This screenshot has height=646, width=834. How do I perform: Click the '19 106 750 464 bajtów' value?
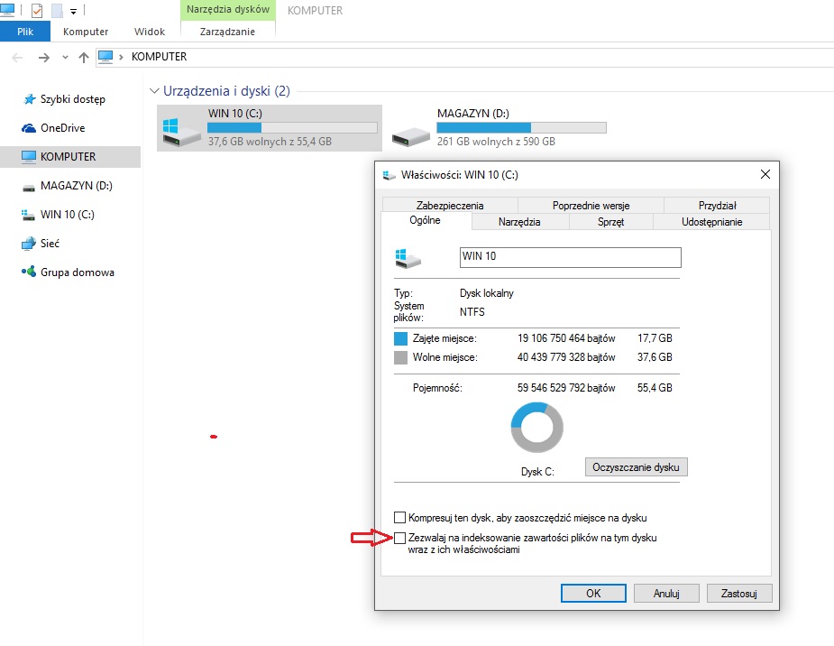click(x=566, y=338)
